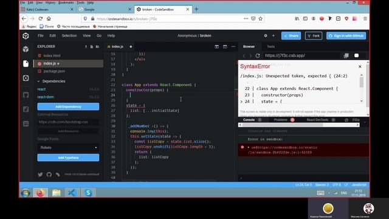The height and width of the screenshot is (219, 389).
Task: Go back in the preview browser
Action: [244, 55]
